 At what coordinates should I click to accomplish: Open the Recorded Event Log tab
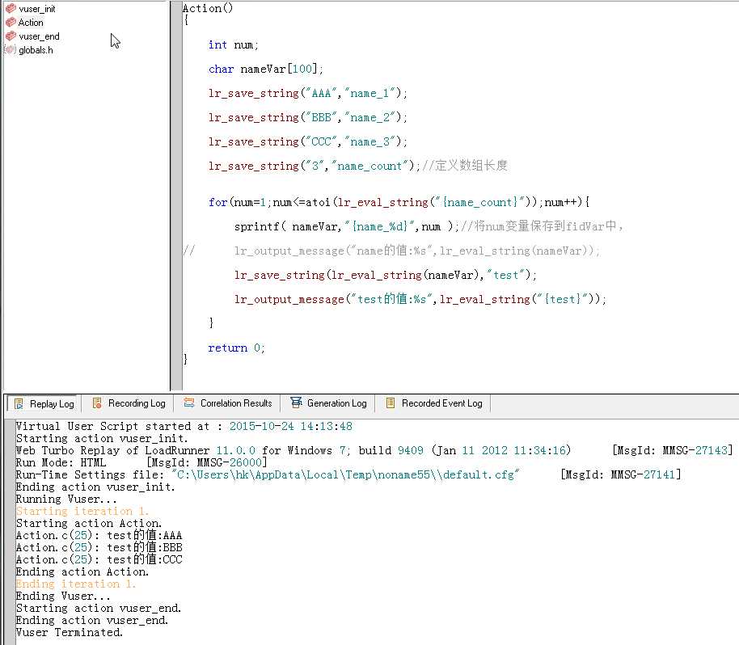pyautogui.click(x=434, y=403)
